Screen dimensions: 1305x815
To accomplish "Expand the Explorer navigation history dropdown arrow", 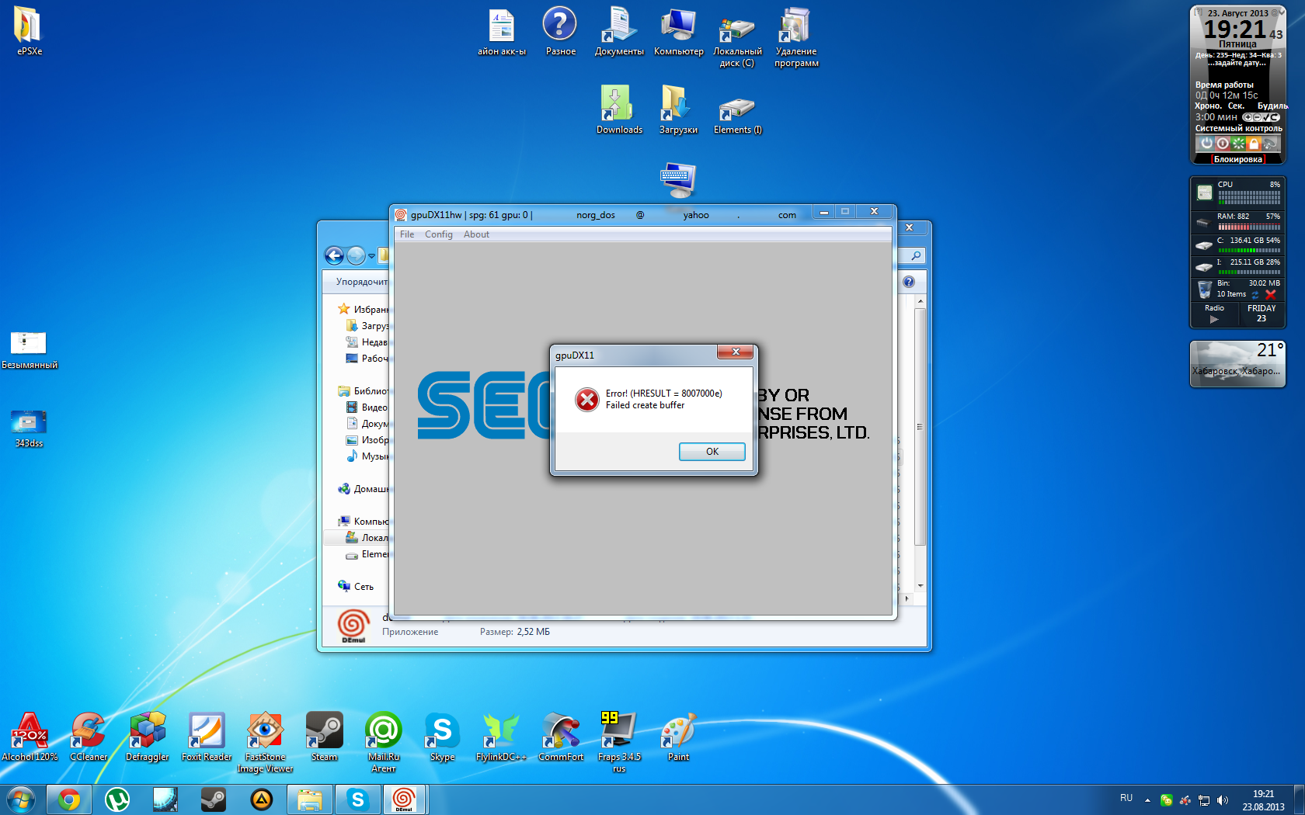I will (x=371, y=256).
